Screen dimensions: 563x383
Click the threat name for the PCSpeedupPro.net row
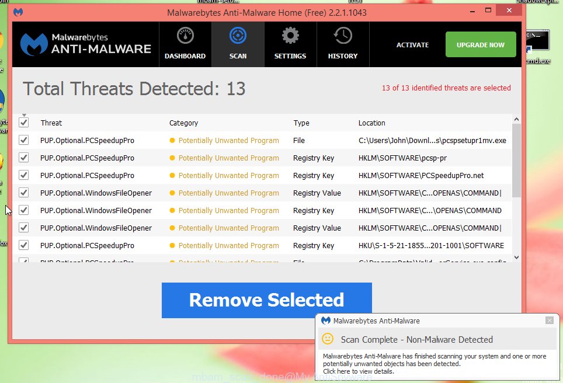tap(87, 176)
